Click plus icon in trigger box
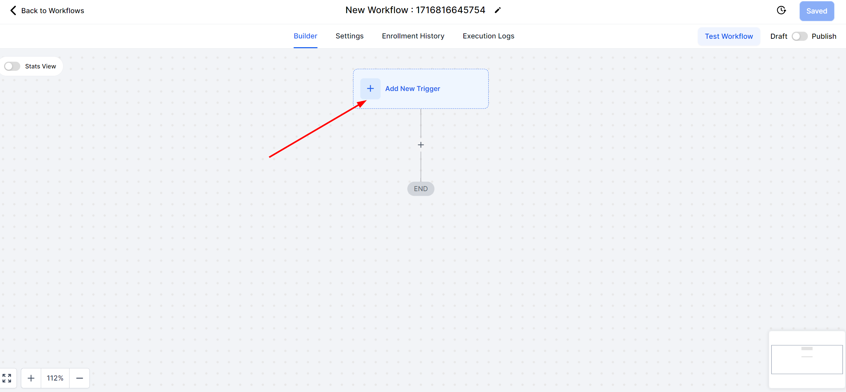 click(x=370, y=89)
